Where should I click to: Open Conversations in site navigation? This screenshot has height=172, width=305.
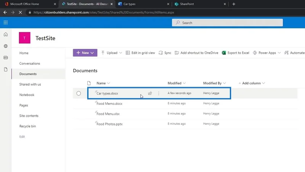coord(30,63)
